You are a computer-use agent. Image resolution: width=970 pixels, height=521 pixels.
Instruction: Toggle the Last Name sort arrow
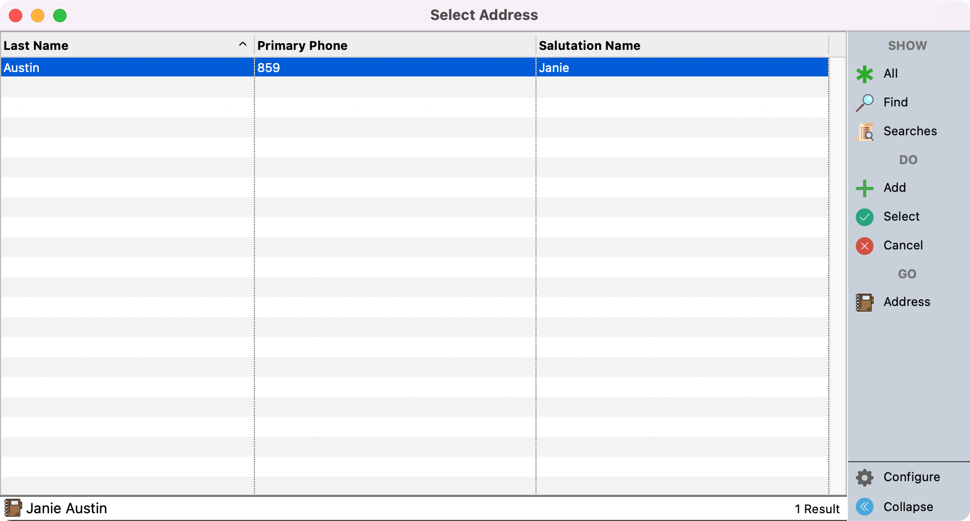(242, 44)
